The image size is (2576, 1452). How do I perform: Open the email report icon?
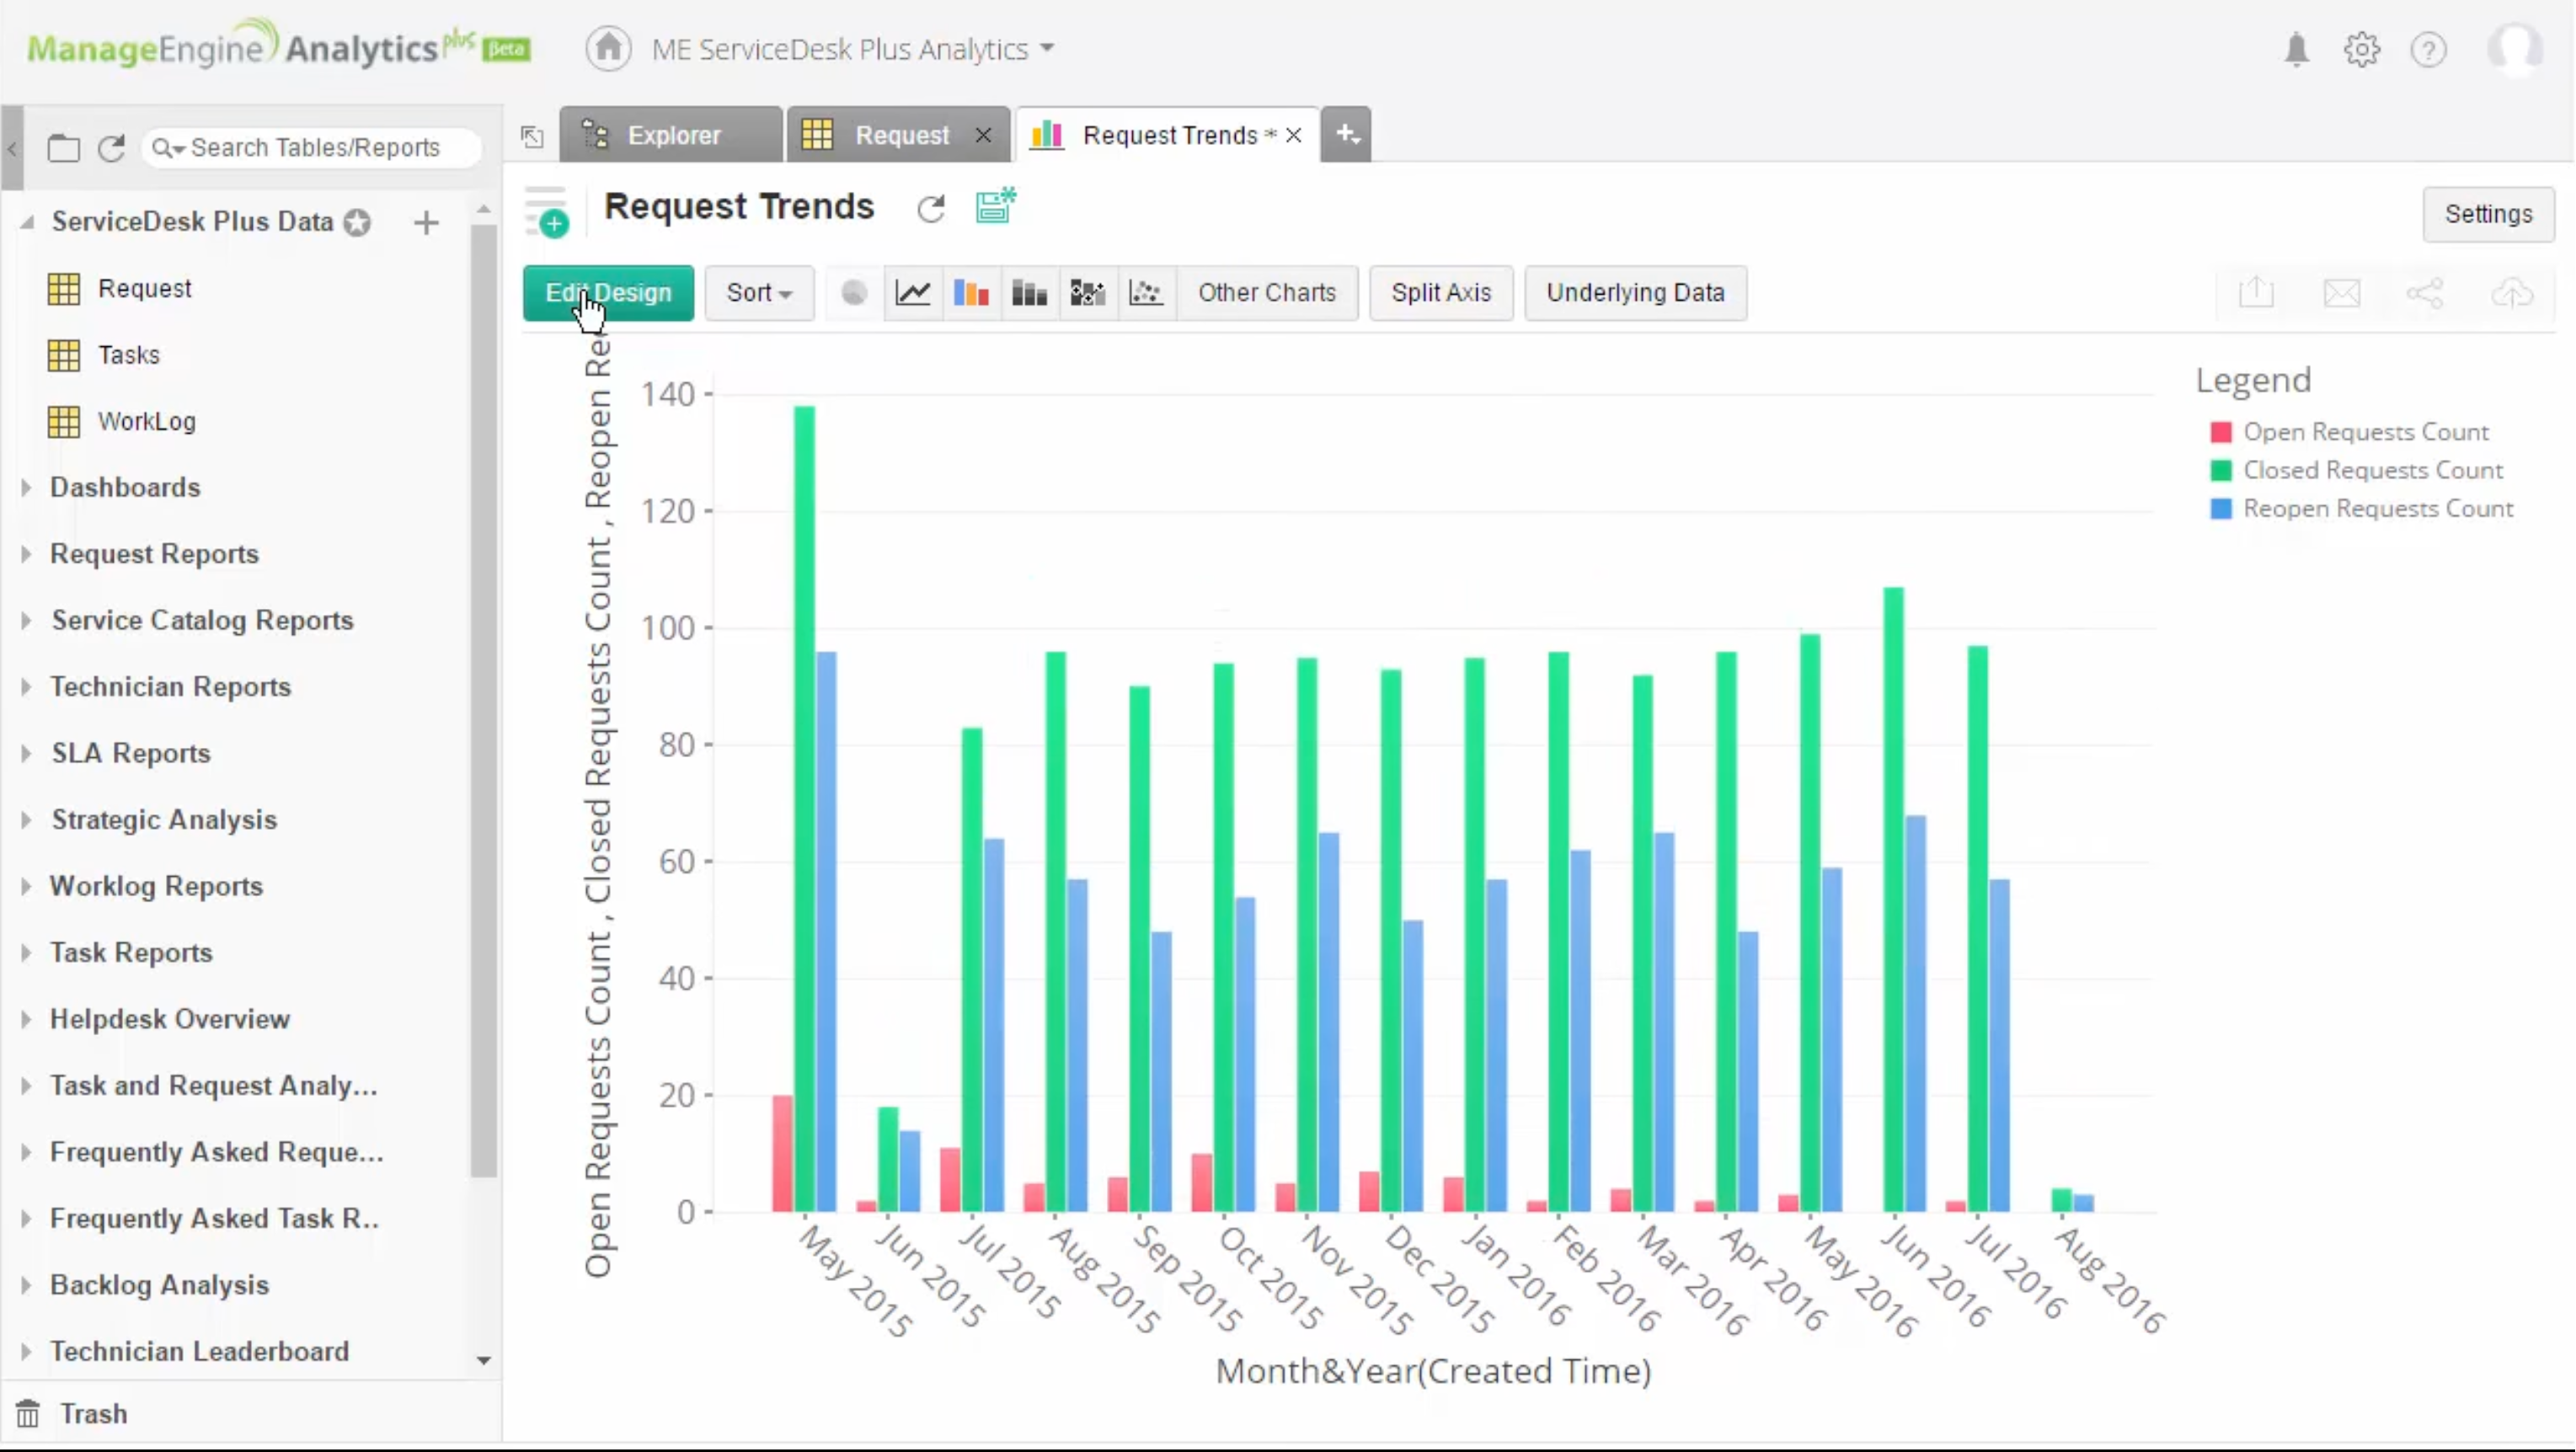tap(2342, 293)
